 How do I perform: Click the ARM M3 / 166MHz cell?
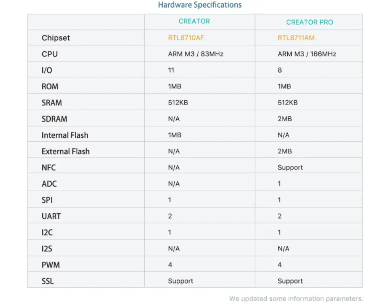307,54
